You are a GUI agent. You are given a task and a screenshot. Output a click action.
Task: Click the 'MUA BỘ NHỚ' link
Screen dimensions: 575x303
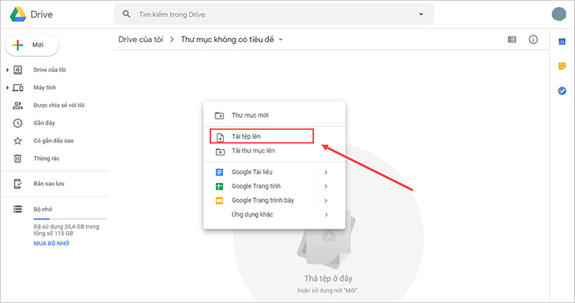(x=51, y=243)
